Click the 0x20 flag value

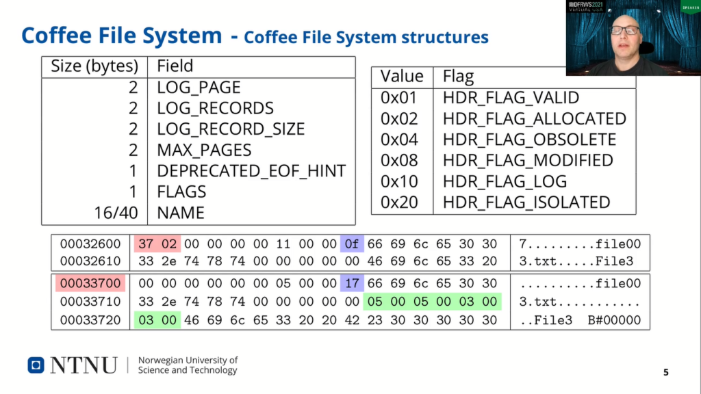pos(399,202)
